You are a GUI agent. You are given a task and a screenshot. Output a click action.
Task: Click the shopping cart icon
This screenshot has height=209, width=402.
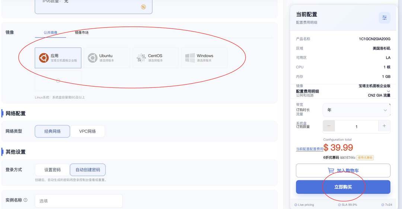[x=331, y=170]
